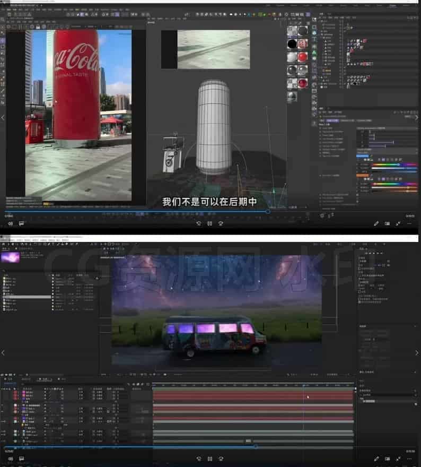Viewport: 421px width, 467px height.
Task: Skip backward in the top video player
Action: 199,223
